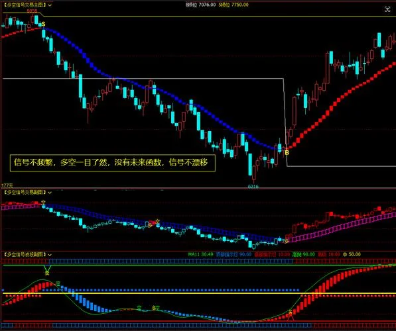Click the S梯位 7750.00 value label
Image resolution: width=396 pixels, height=331 pixels.
(x=233, y=5)
